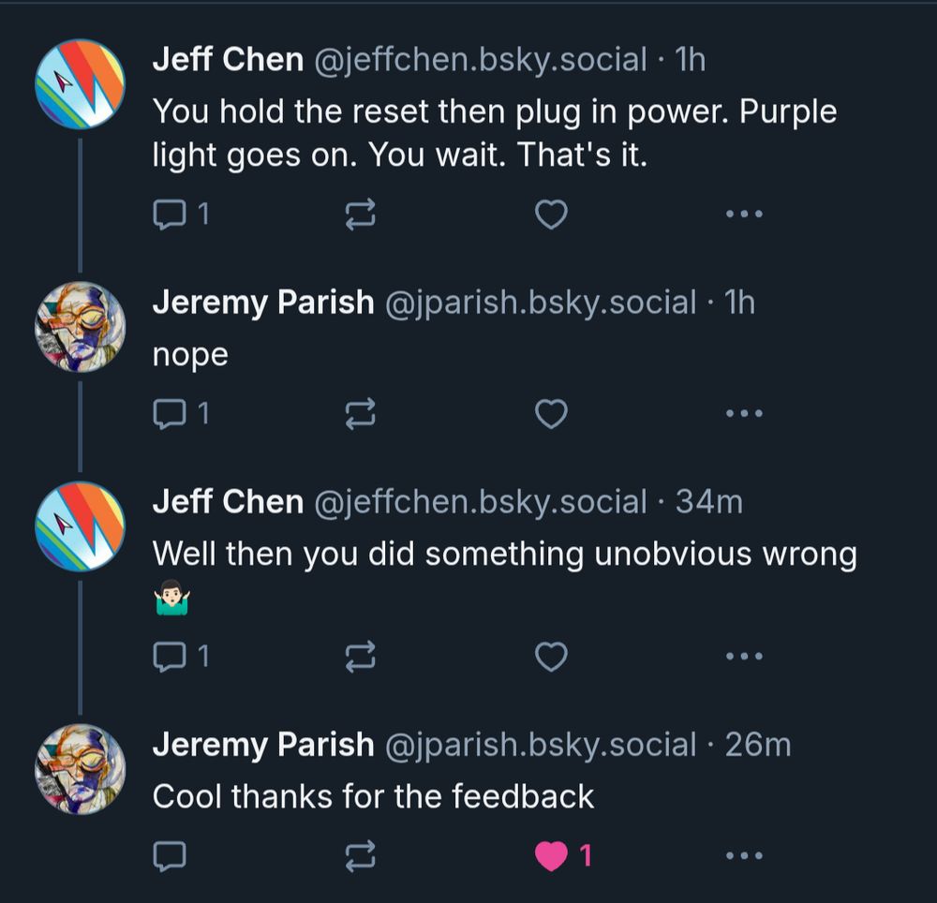Open the options menu on the final feedback post
This screenshot has height=903, width=937.
(742, 854)
